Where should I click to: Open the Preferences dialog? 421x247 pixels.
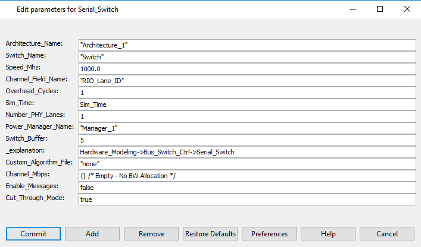click(269, 234)
